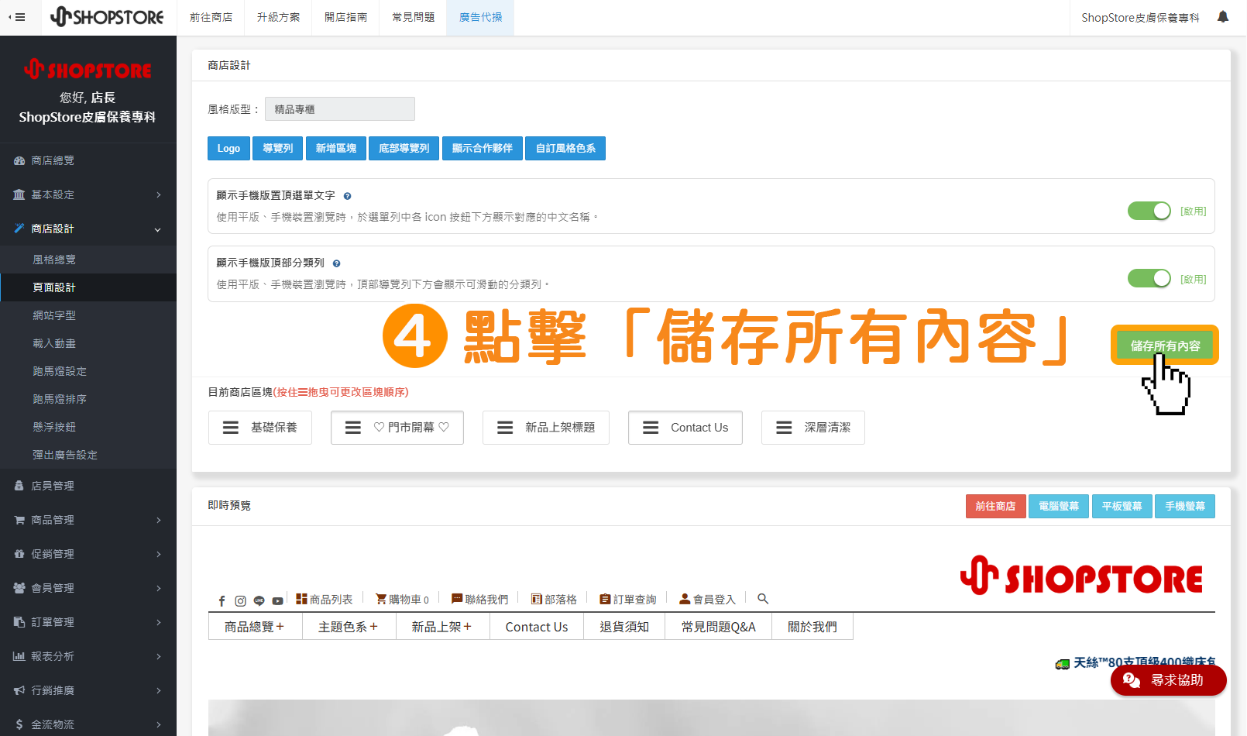Expand the 報表分析 sidebar menu

[x=88, y=656]
